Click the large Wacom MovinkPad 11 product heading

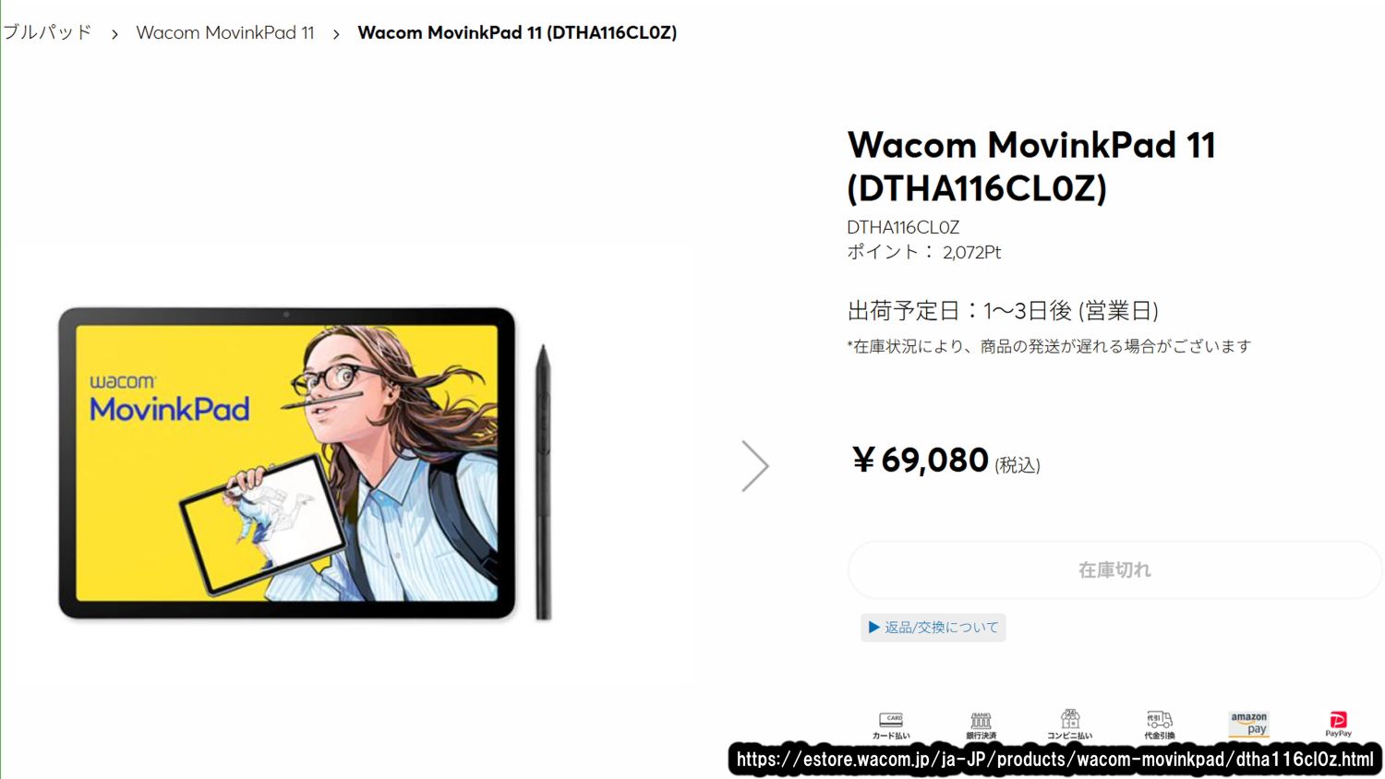click(1031, 166)
